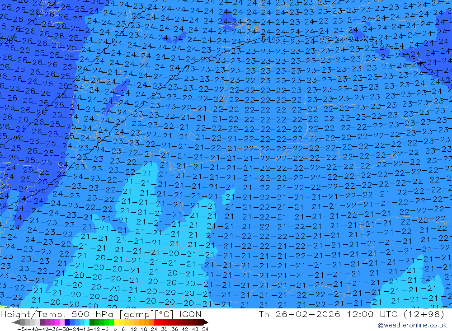Click the -54 label under the color scale
452x331 pixels.
23,329
